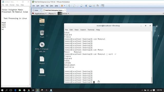Select the Trash desktop icon
The image size is (164, 92).
[x=42, y=34]
